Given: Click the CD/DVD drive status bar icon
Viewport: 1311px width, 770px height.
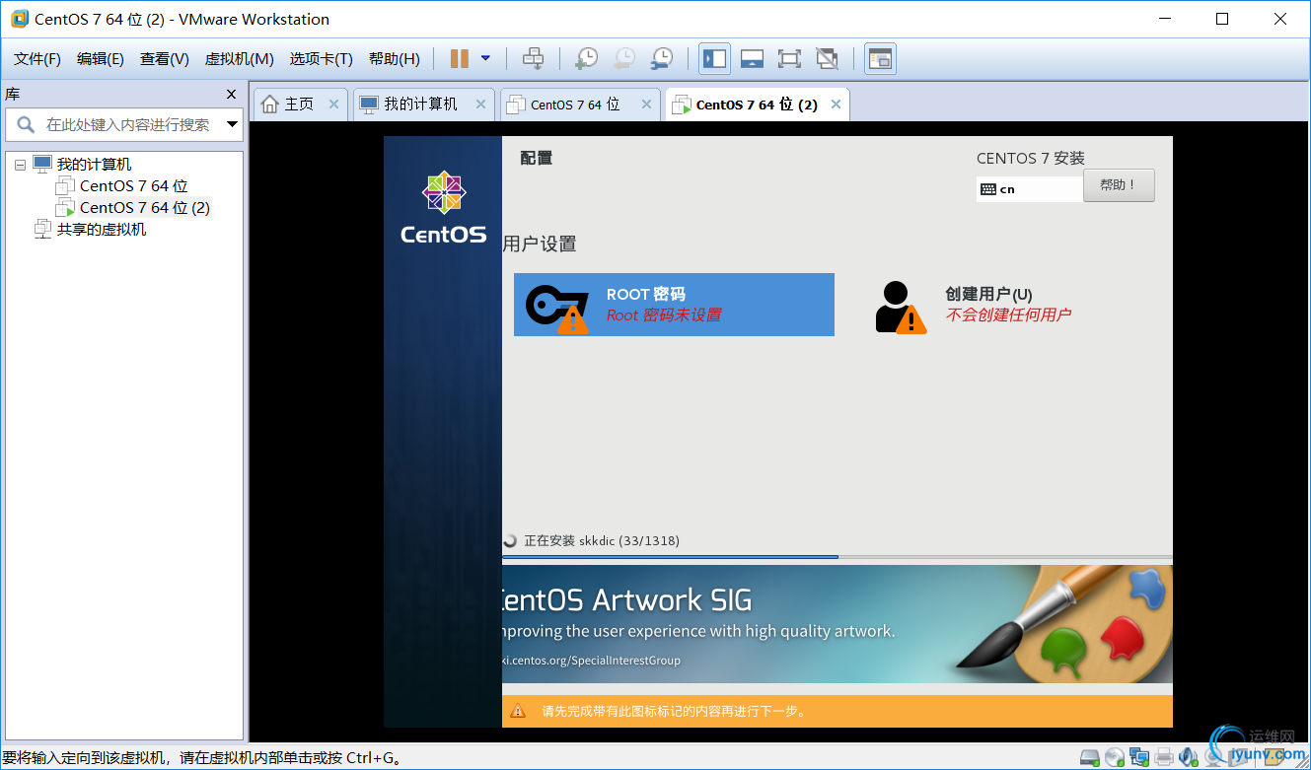Looking at the screenshot, I should (x=1115, y=757).
